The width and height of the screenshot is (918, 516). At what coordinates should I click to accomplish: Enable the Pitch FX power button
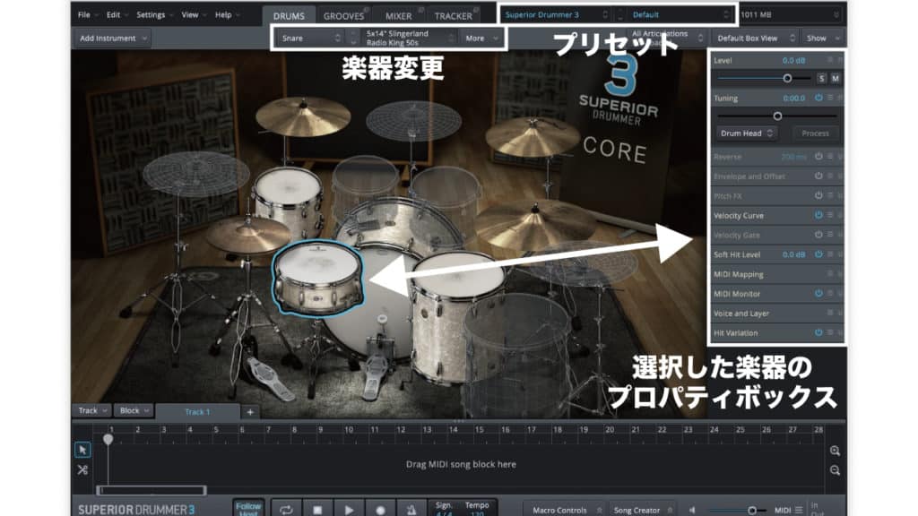pos(818,195)
